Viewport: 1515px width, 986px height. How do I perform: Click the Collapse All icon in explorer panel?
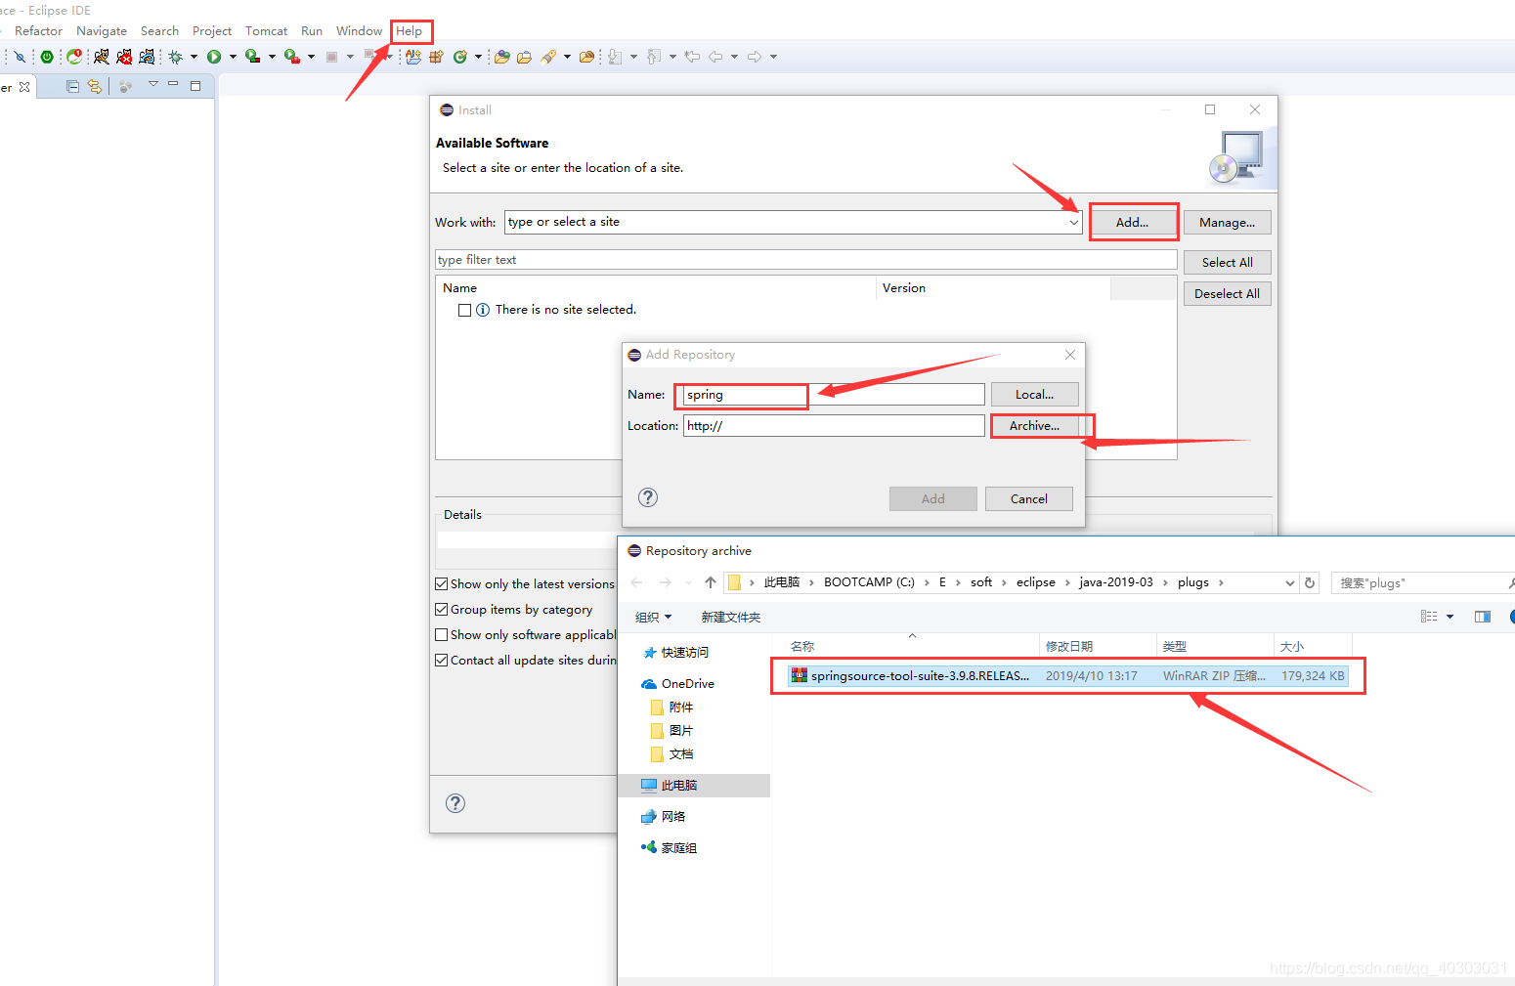(72, 86)
